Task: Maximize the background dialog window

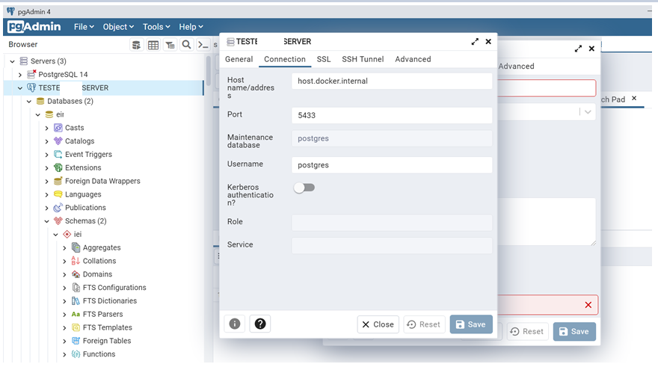Action: pos(578,49)
